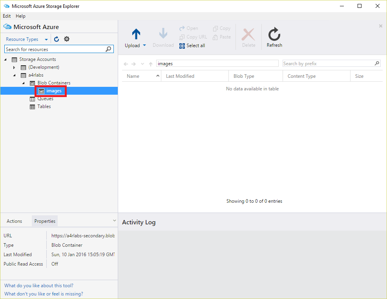Screen dimensions: 387x299
Task: Click the prefix search magnifier icon
Action: [377, 63]
